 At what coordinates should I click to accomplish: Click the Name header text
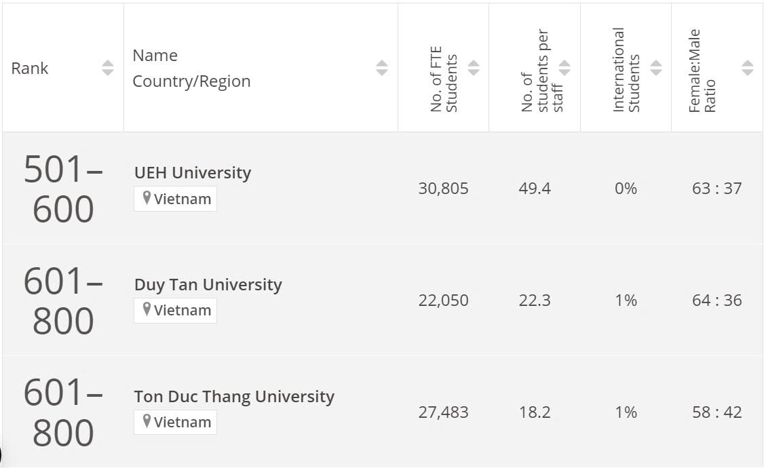(155, 55)
